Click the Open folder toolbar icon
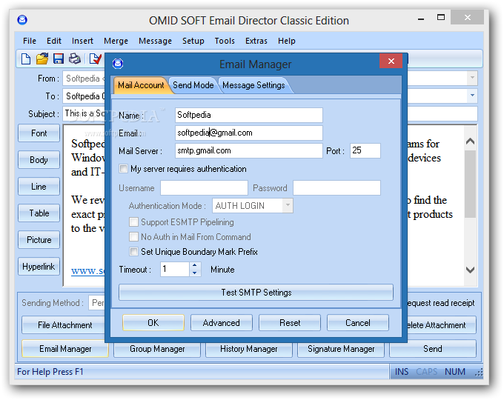504x400 pixels. point(42,59)
